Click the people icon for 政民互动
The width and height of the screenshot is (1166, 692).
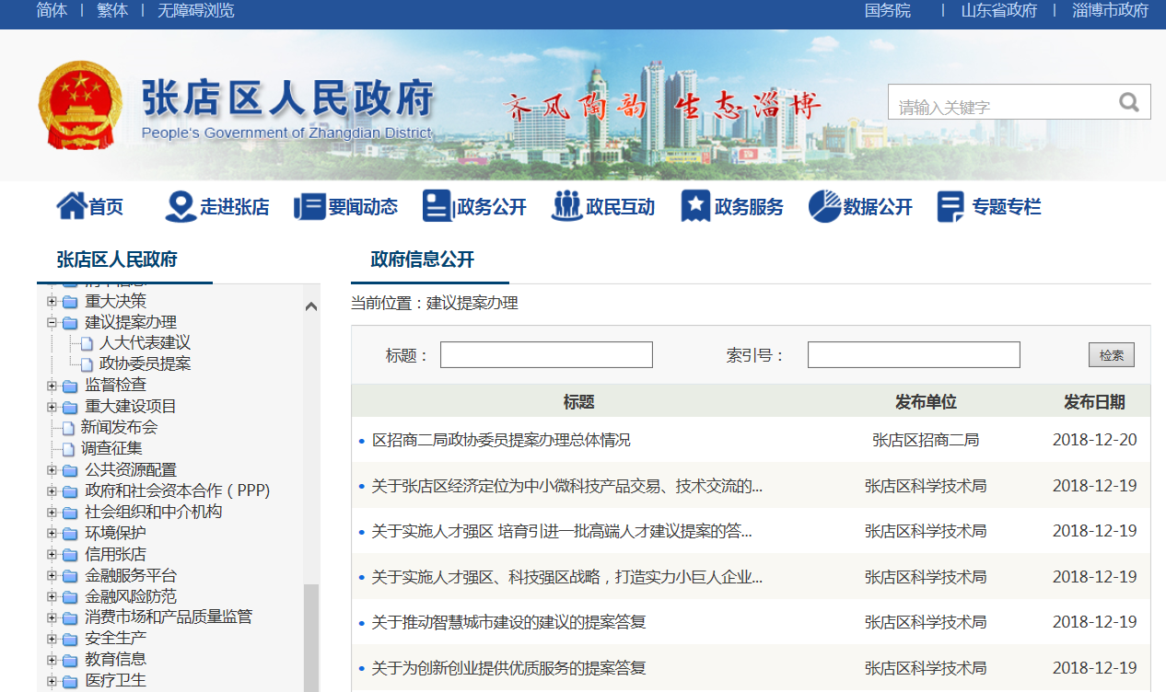tap(566, 206)
